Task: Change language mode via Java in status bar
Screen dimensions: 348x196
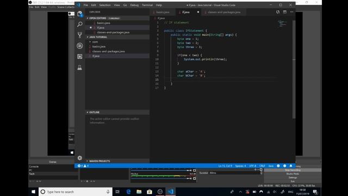Action: click(x=271, y=166)
